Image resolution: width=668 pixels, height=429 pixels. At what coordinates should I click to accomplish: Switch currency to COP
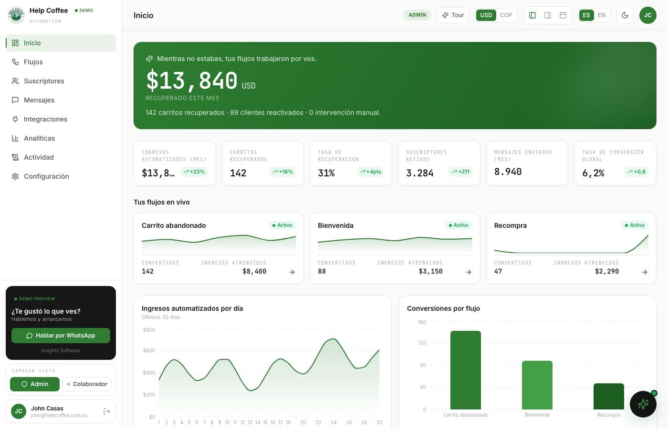[x=506, y=15]
